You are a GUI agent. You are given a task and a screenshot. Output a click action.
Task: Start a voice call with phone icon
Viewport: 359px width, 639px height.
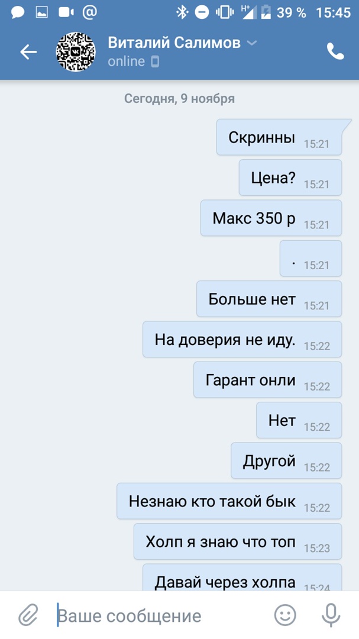click(x=335, y=51)
